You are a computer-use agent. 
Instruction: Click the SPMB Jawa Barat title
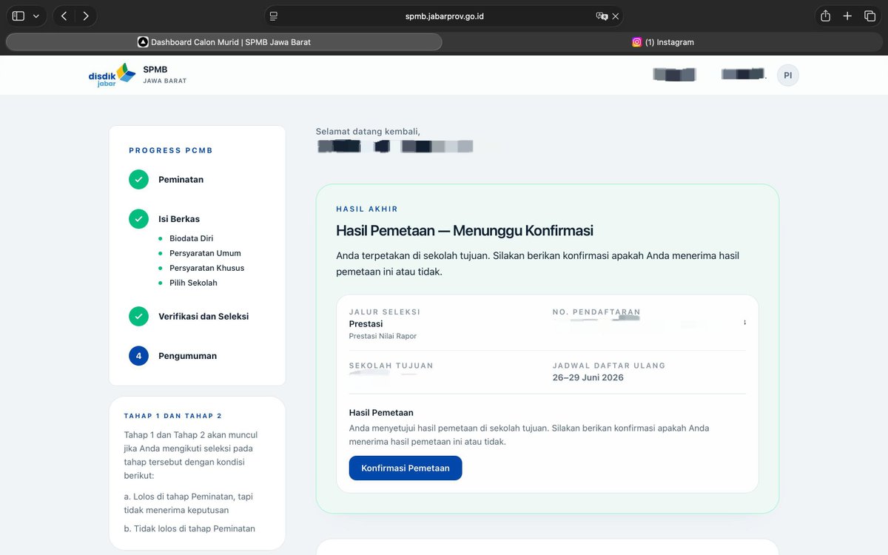(x=165, y=75)
